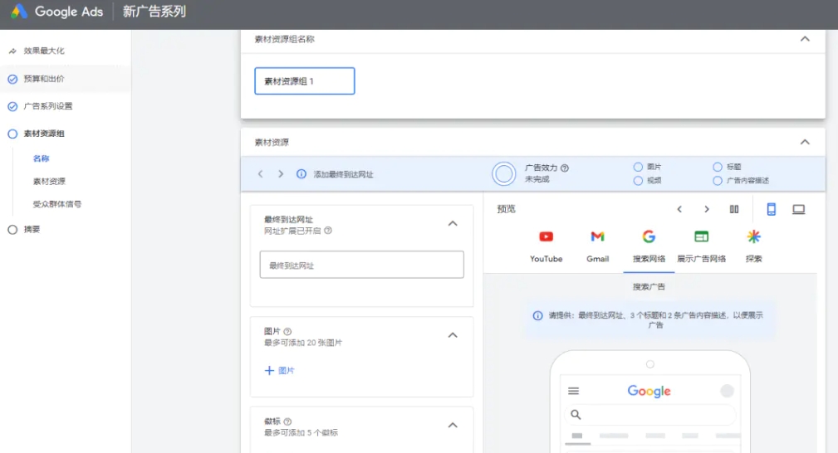Click the + 图片 add button
Viewport: 838px width, 453px height.
(x=280, y=371)
